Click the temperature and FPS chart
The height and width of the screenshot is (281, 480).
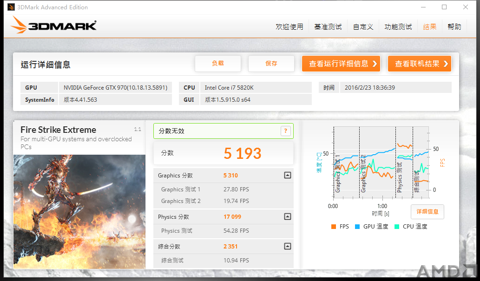click(x=381, y=163)
